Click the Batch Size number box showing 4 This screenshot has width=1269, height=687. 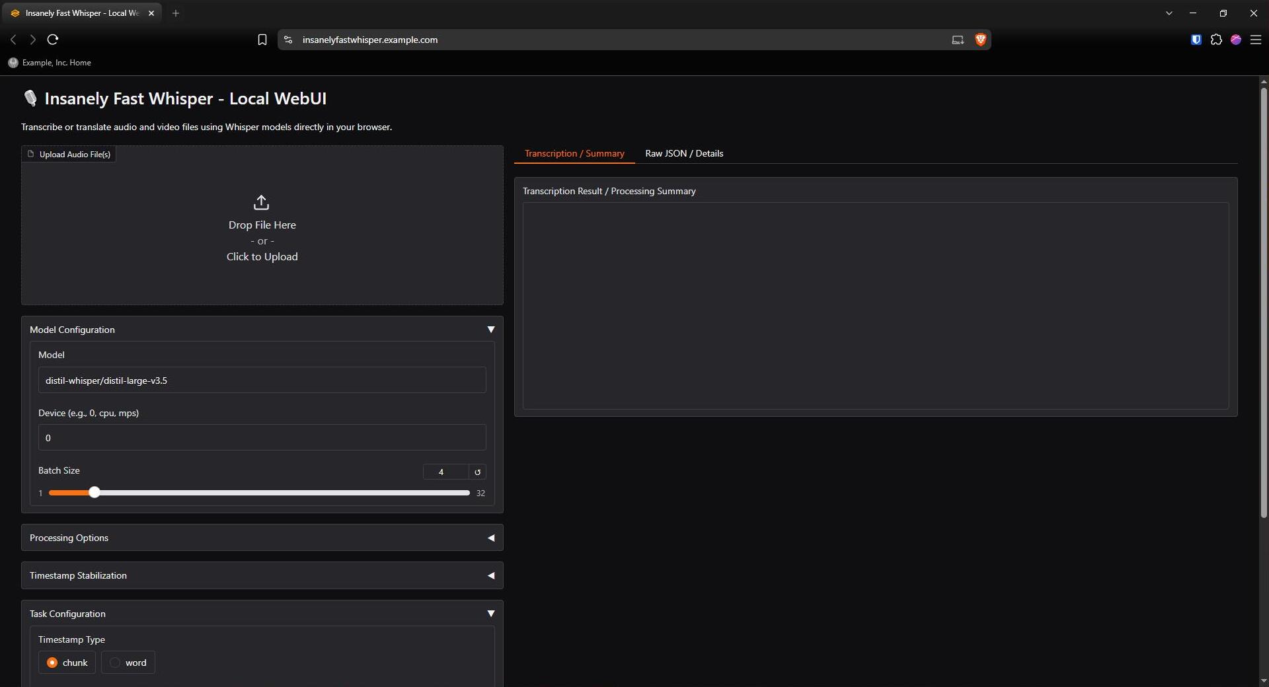(446, 472)
